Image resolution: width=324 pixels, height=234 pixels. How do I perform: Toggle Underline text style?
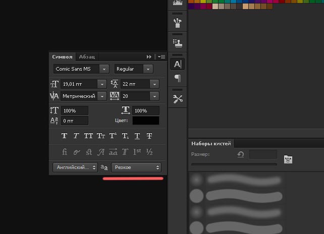[x=137, y=136]
